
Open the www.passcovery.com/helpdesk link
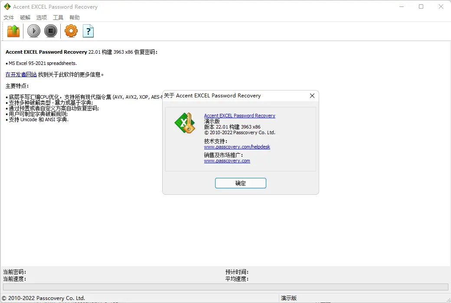pos(237,147)
